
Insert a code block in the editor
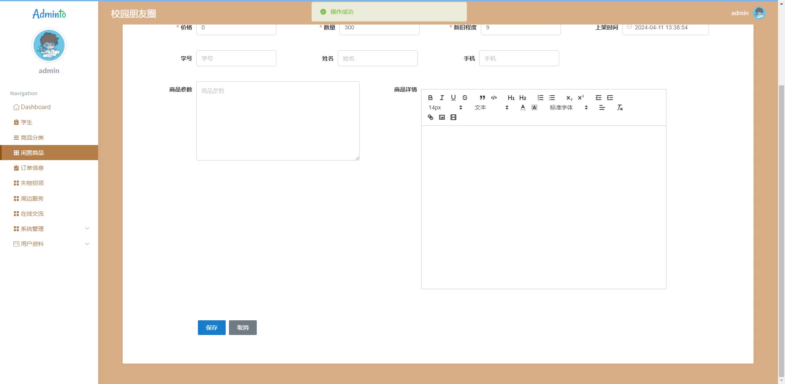[x=494, y=98]
